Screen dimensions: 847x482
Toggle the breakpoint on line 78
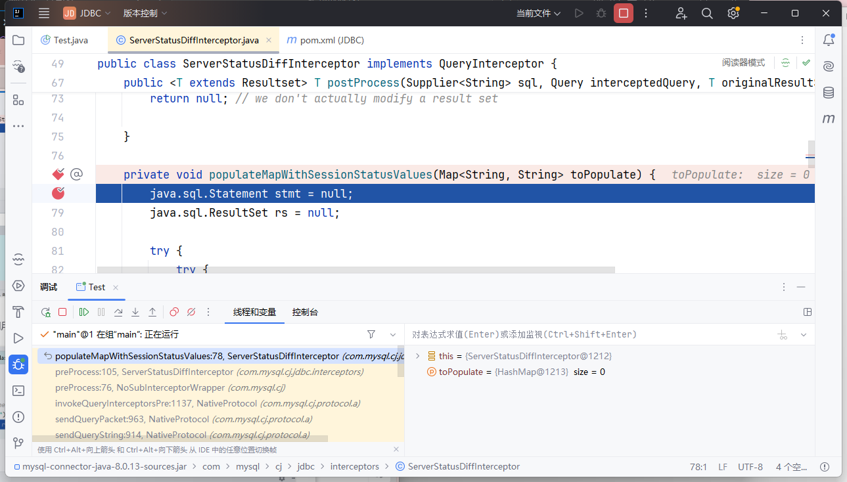tap(58, 193)
